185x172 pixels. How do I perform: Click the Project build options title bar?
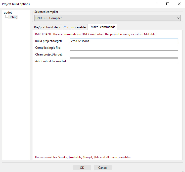(75, 4)
